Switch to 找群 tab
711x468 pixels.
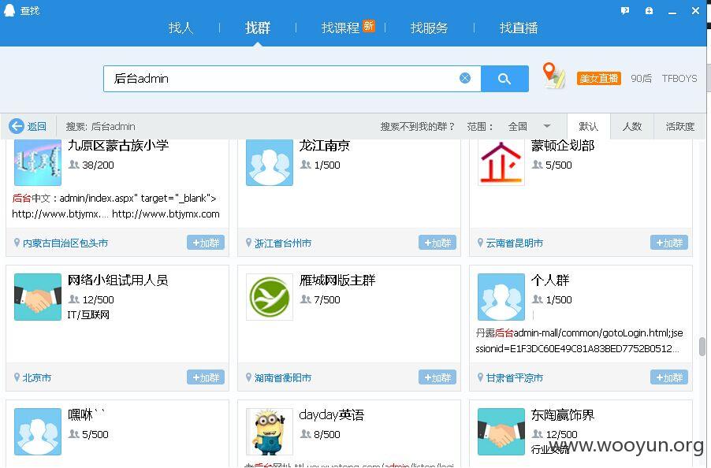pyautogui.click(x=258, y=28)
